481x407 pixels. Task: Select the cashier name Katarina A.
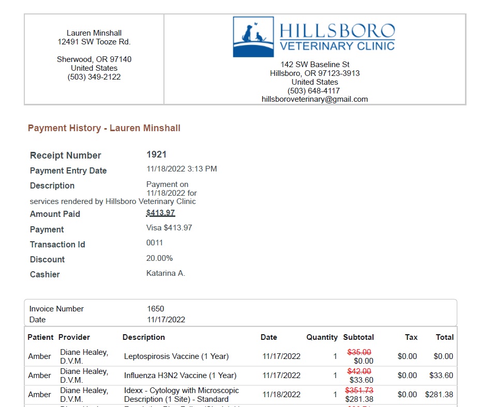point(166,273)
